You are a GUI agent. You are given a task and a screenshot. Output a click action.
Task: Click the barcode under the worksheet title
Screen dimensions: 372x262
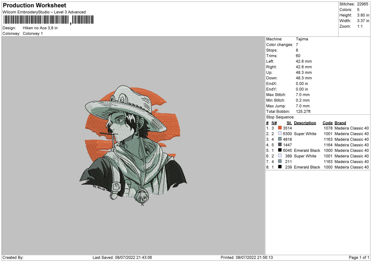point(49,20)
